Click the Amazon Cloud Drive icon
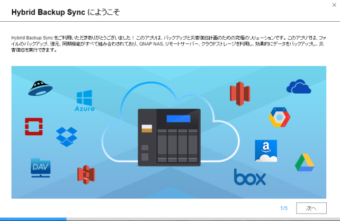340x221 pixels. click(x=266, y=151)
